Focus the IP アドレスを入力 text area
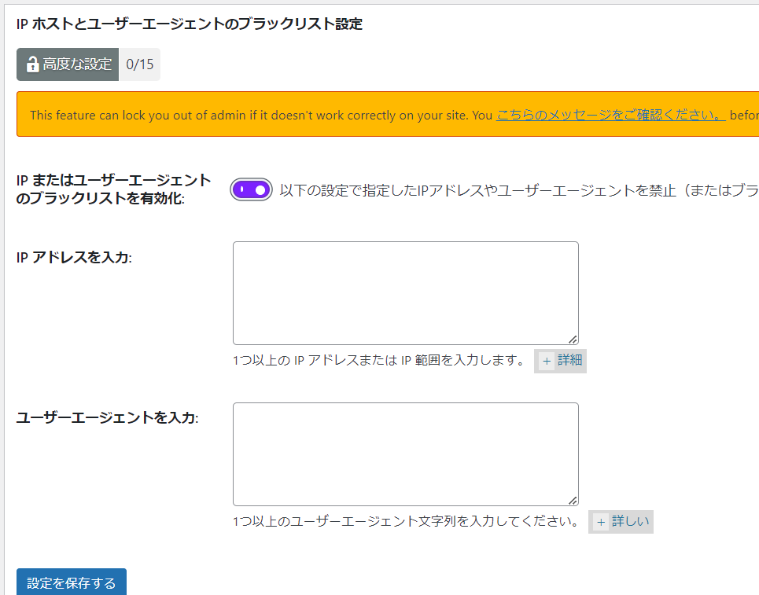 (x=405, y=292)
